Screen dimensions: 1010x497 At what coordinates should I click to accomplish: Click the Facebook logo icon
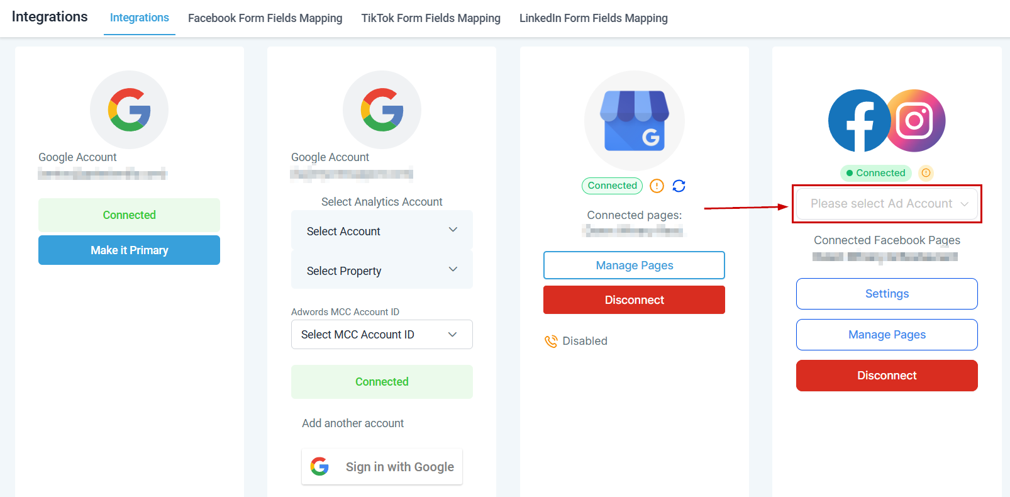click(858, 121)
